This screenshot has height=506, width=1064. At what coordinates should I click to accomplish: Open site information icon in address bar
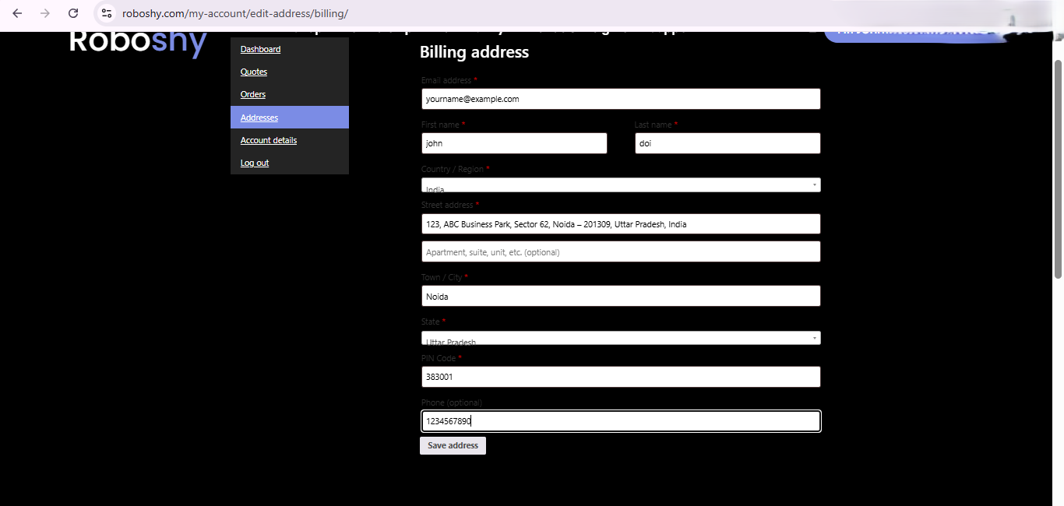(x=106, y=13)
